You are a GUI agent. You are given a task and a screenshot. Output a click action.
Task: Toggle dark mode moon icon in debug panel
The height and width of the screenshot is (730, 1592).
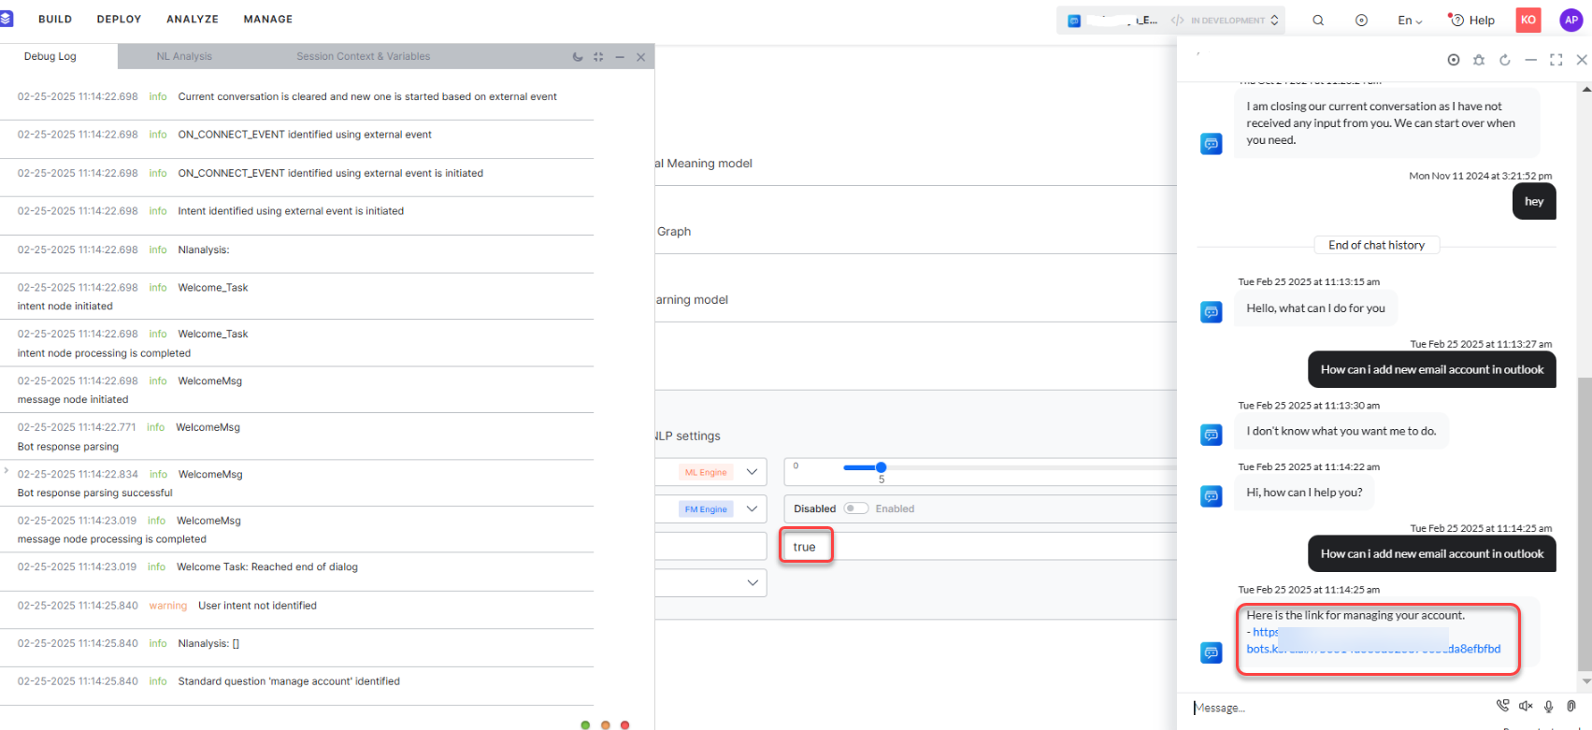pos(578,57)
